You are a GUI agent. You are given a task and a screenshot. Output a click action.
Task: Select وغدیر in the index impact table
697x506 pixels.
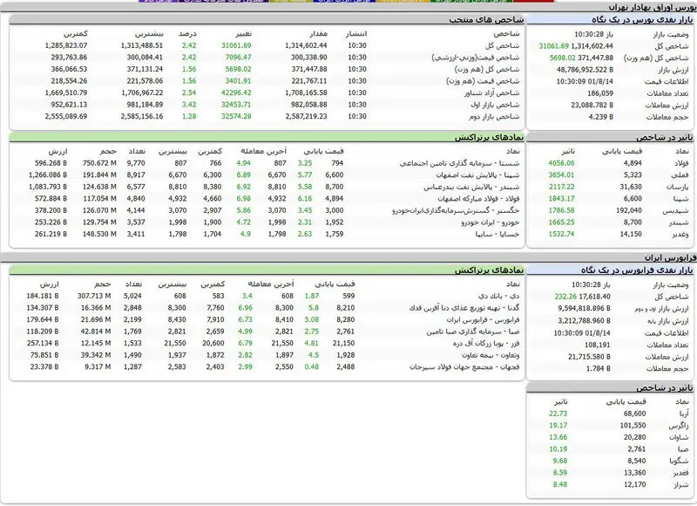pyautogui.click(x=679, y=234)
